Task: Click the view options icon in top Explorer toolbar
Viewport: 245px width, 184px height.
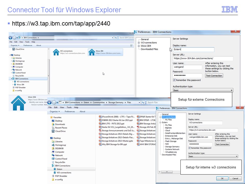Action: tap(131, 45)
